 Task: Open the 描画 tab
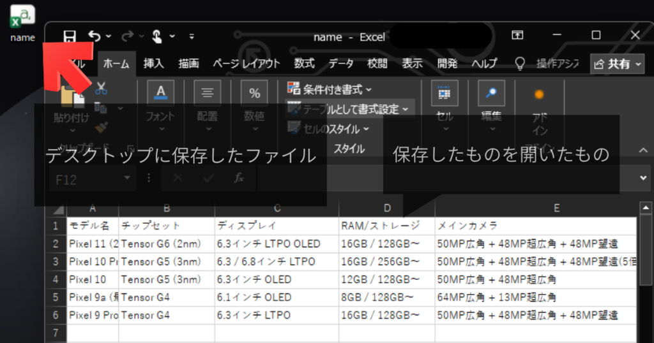click(188, 64)
